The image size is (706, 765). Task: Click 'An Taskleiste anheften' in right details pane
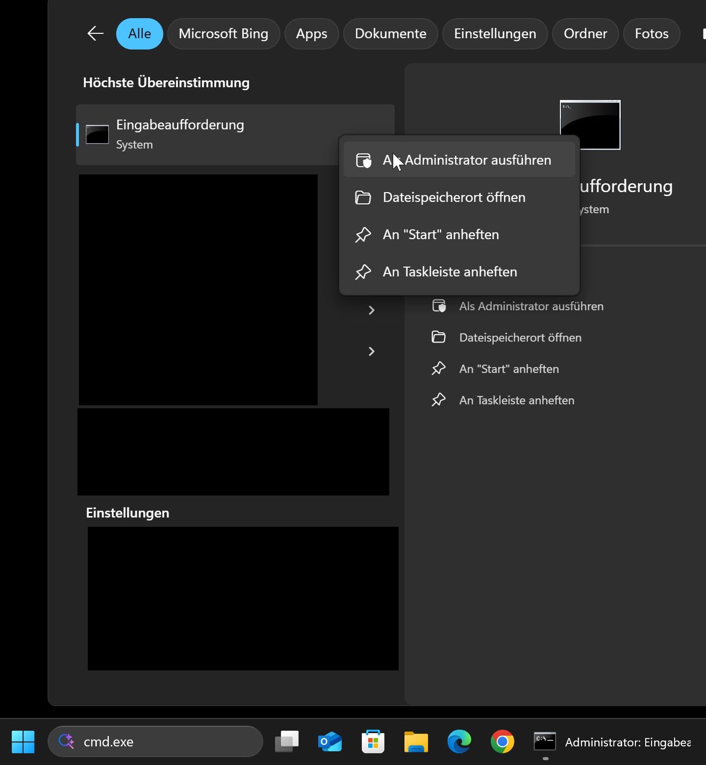click(x=516, y=400)
